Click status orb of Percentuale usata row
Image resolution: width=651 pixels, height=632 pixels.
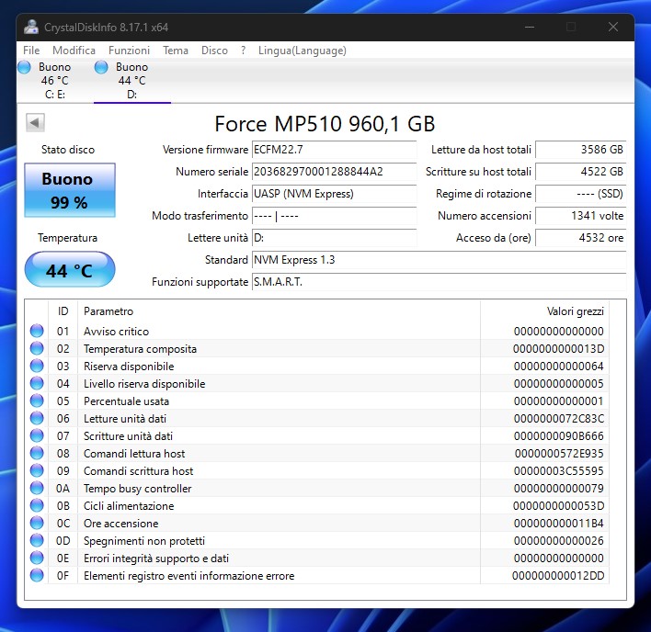[x=37, y=401]
